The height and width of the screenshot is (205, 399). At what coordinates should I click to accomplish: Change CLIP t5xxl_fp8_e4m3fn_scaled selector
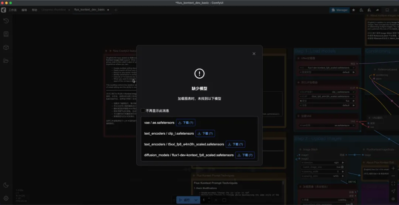point(327,96)
